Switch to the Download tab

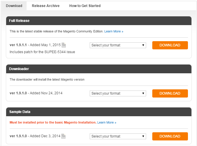(14, 6)
